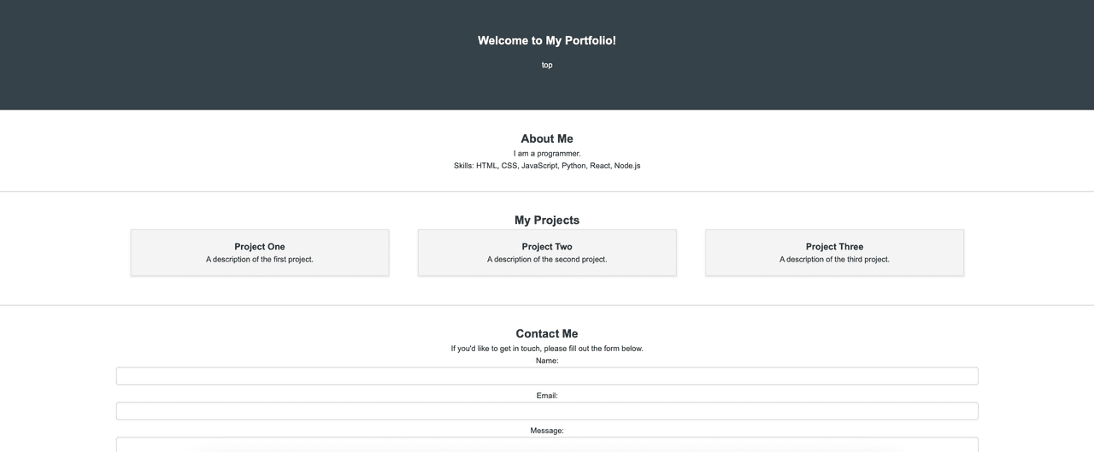The width and height of the screenshot is (1094, 452).
Task: Click into the Email input field
Action: [x=547, y=411]
